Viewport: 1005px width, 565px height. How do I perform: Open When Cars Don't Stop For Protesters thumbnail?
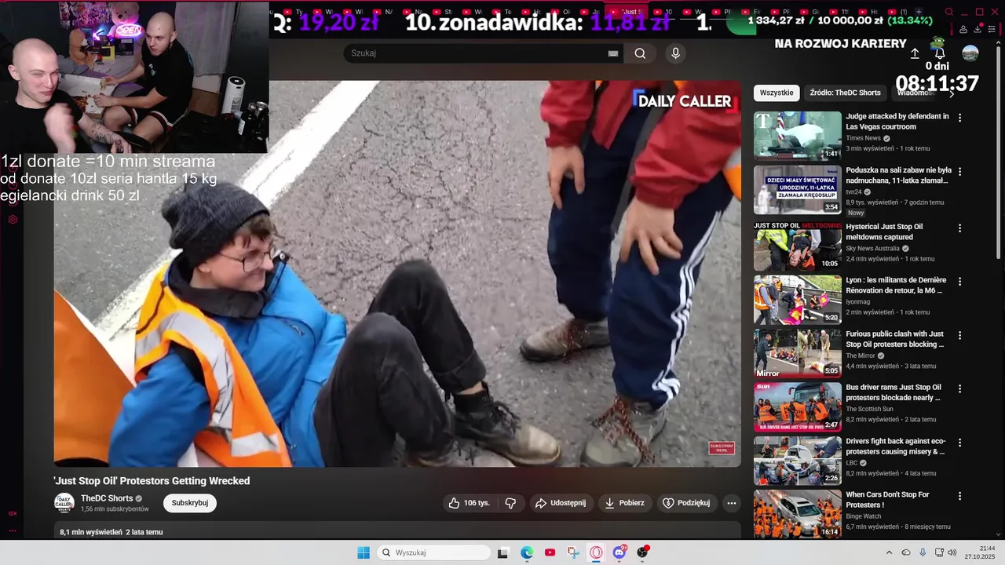(x=798, y=514)
